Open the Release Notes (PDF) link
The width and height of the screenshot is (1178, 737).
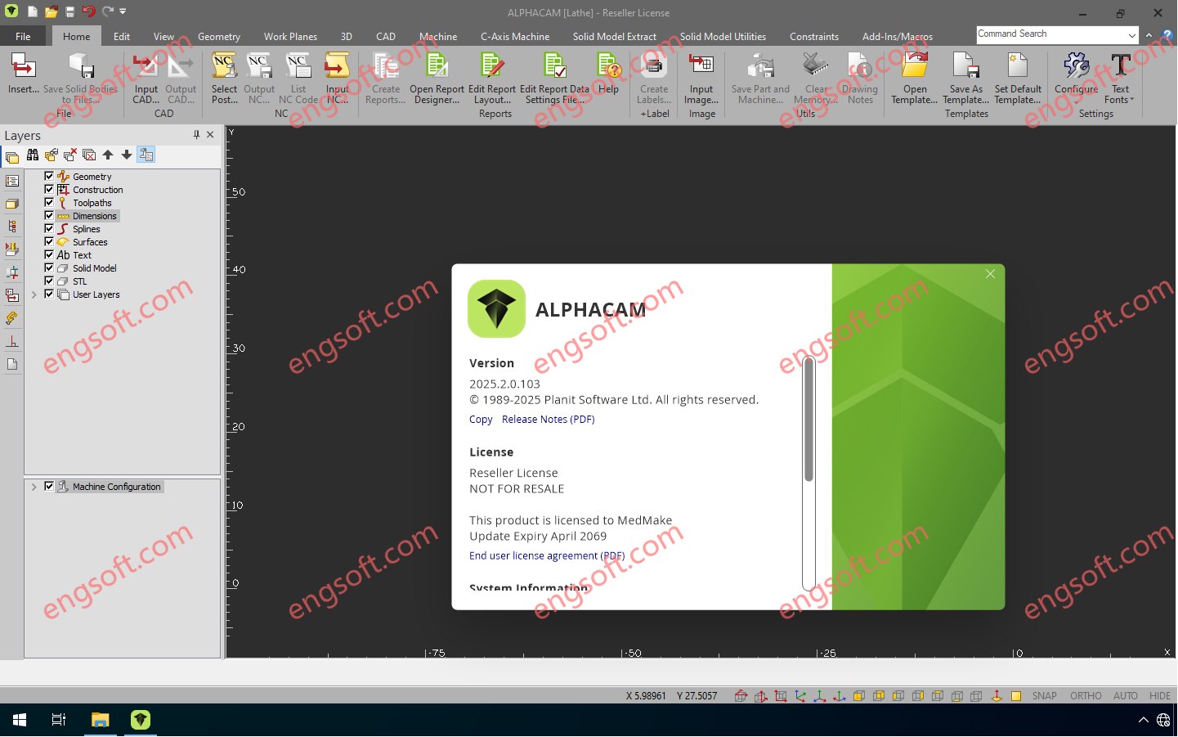point(548,419)
